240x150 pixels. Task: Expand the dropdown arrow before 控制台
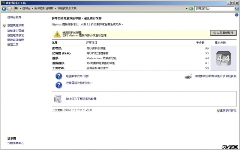[x=21, y=8]
